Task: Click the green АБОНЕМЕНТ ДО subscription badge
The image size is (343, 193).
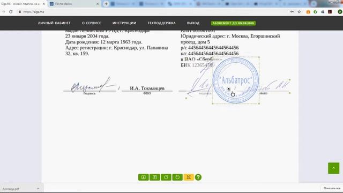Action: [233, 23]
